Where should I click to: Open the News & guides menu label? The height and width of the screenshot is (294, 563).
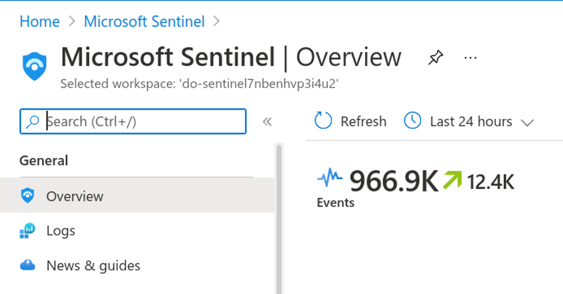click(x=93, y=266)
